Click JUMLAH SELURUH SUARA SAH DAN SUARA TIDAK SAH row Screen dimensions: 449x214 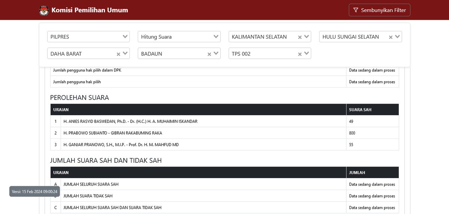(224, 207)
